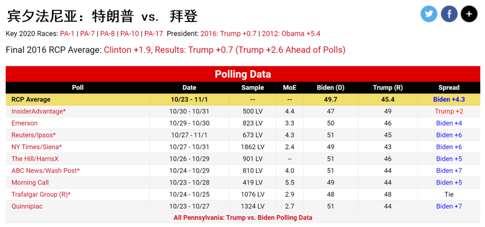Open the Emerson poll link

[x=24, y=123]
